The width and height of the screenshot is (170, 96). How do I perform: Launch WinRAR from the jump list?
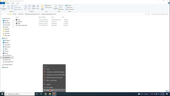click(54, 85)
